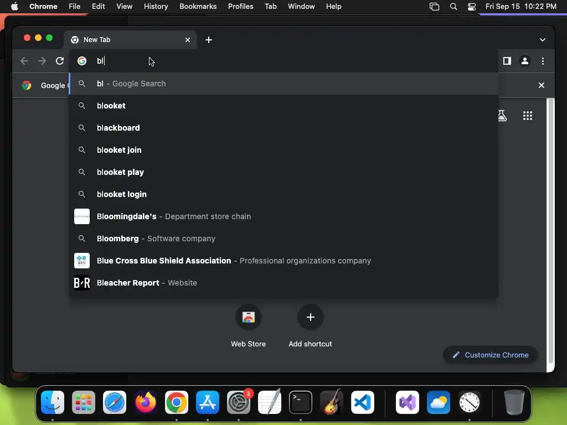Screen dimensions: 567x425
Task: Open Chrome three-dot menu
Action: pos(543,61)
